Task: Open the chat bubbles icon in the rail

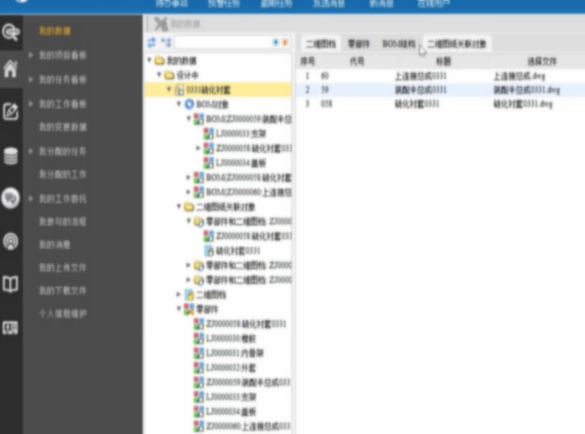Action: click(10, 199)
